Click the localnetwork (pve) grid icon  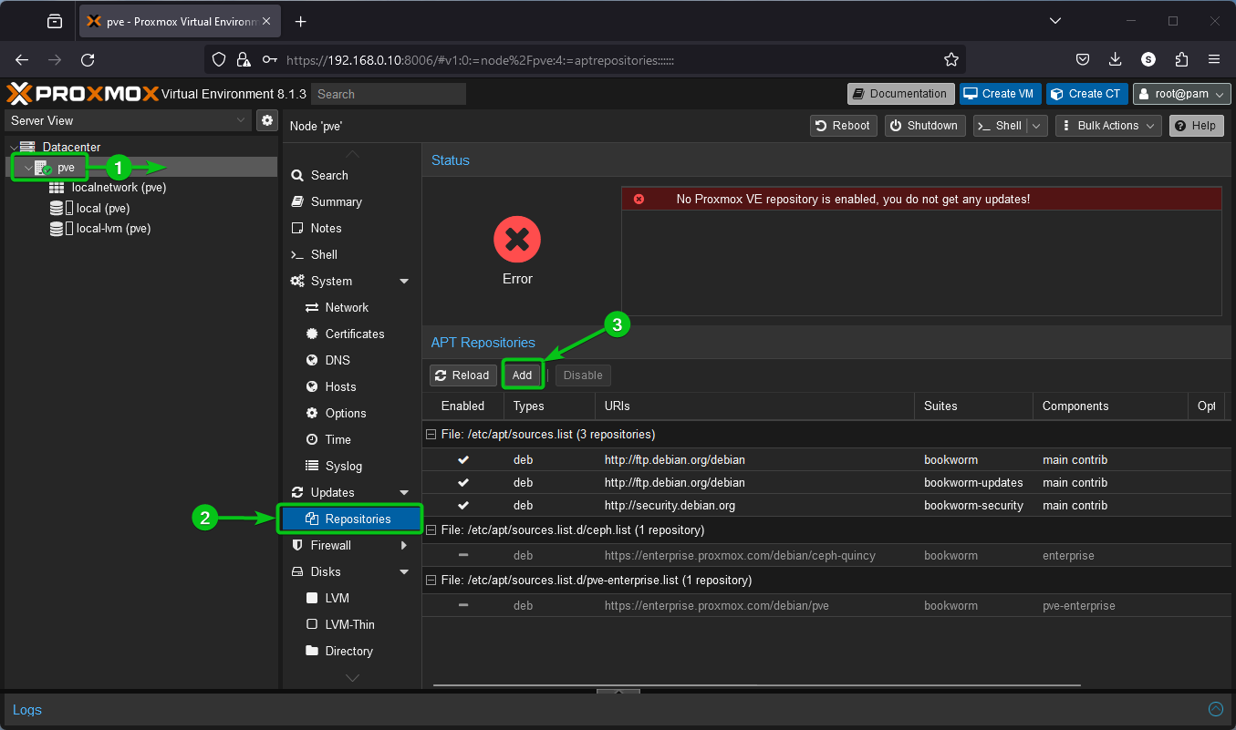click(x=57, y=188)
